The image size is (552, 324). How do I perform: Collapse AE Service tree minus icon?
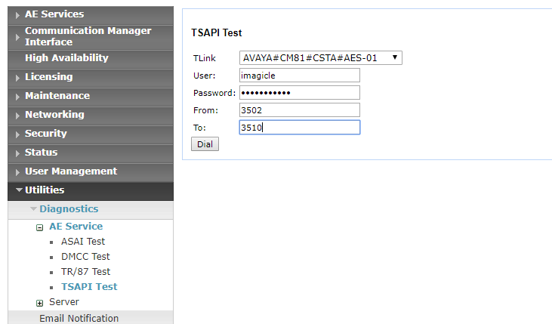(x=40, y=227)
